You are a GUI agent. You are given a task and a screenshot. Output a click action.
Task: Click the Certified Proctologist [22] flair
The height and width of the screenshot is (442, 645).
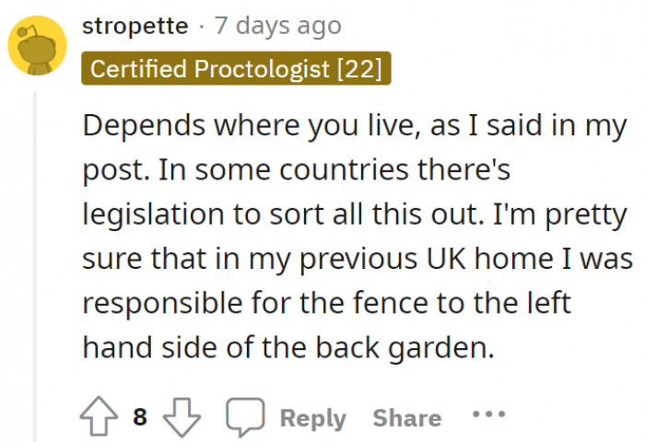235,69
